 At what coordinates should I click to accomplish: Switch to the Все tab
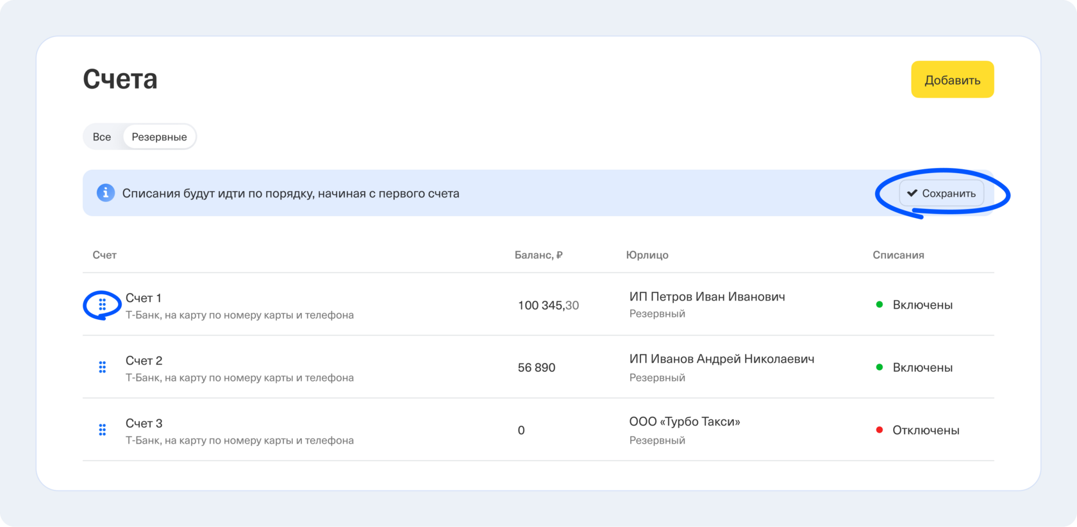tap(102, 137)
